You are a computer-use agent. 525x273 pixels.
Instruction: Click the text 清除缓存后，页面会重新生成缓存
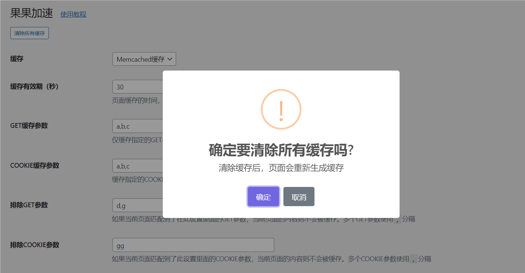tap(281, 168)
